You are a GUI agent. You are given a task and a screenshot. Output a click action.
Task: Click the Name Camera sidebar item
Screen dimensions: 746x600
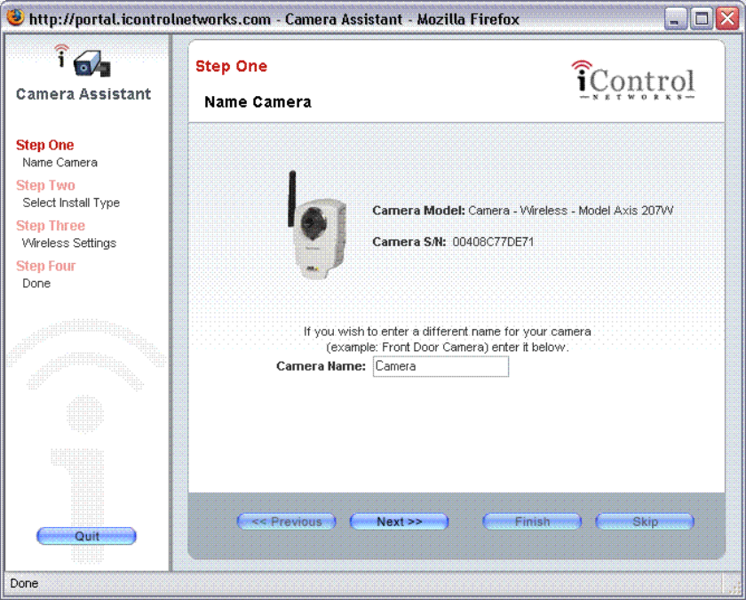(x=60, y=163)
